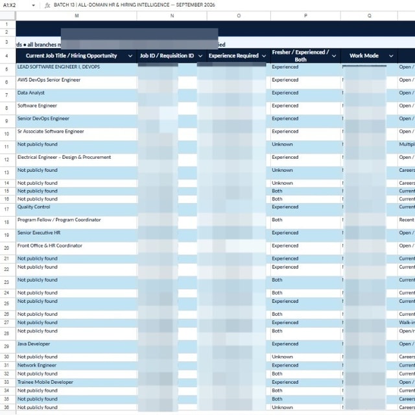Select column P header
This screenshot has width=415, height=415.
[305, 16]
